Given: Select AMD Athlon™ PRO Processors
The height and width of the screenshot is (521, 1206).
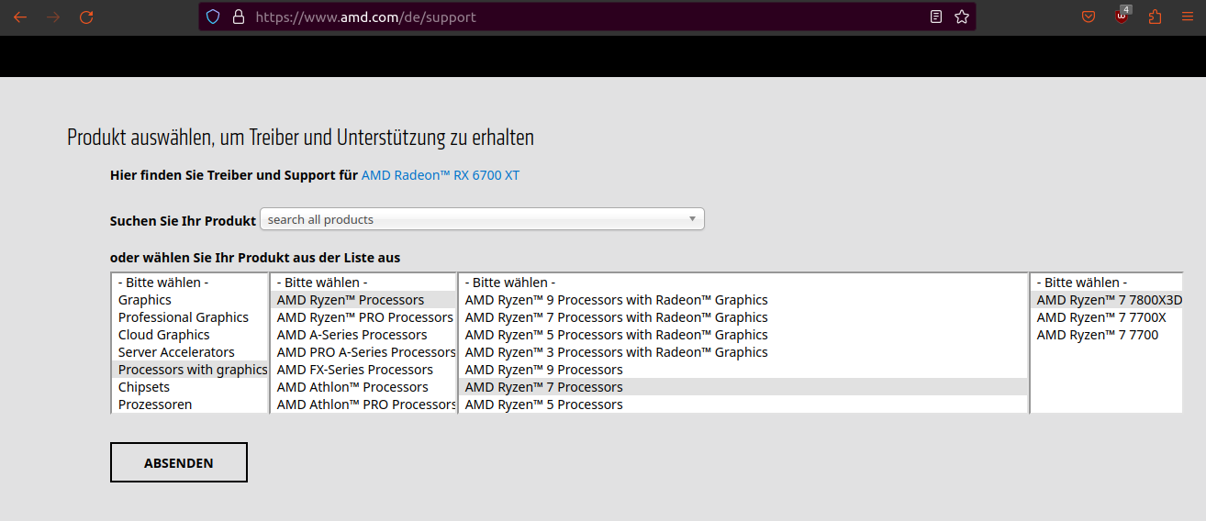Looking at the screenshot, I should pos(363,405).
